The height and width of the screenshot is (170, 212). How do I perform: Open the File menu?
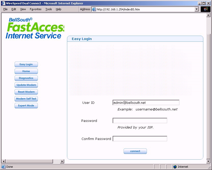click(x=5, y=9)
